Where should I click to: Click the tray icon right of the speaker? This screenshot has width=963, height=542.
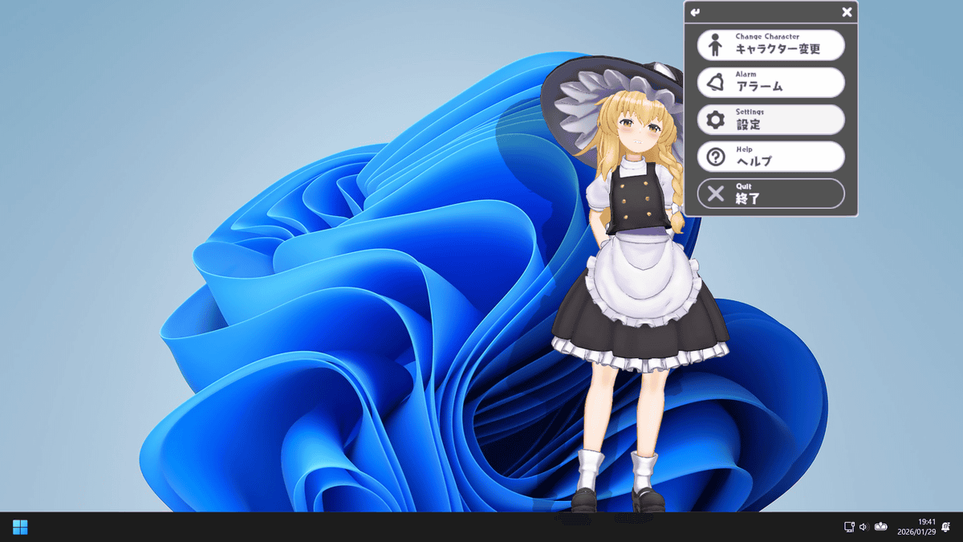pyautogui.click(x=881, y=527)
